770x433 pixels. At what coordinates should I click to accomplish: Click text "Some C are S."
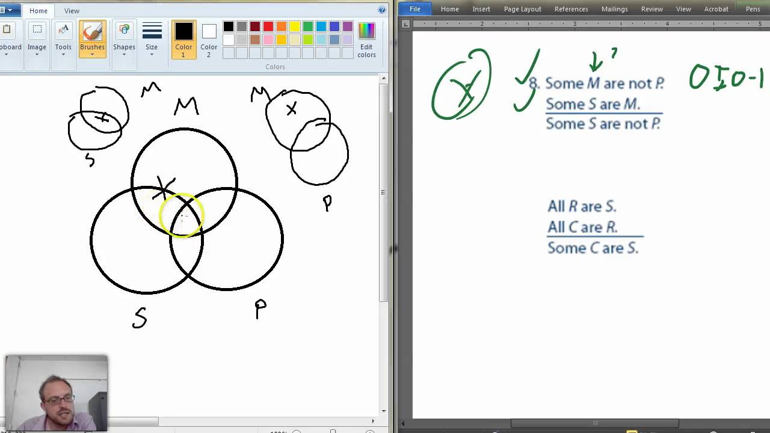point(593,248)
